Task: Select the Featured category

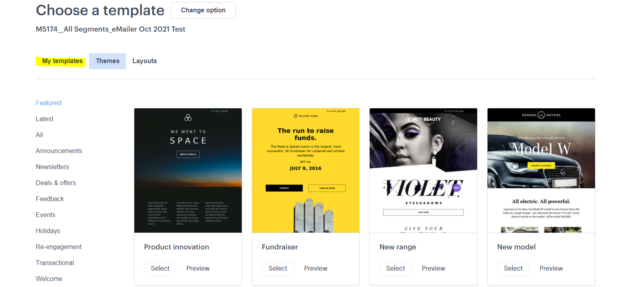Action: coord(49,103)
